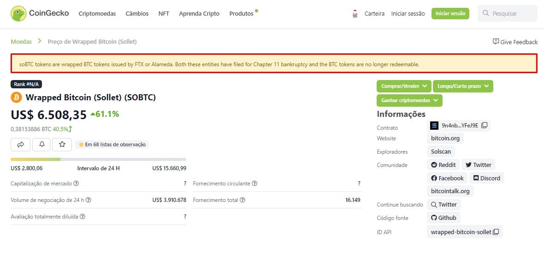Open the Solscan explorer link
The height and width of the screenshot is (253, 544).
coord(441,152)
